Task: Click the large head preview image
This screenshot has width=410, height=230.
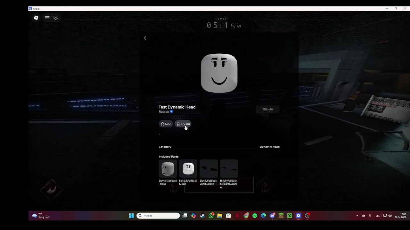Action: click(x=219, y=73)
